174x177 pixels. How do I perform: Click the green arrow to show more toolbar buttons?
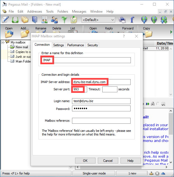click(x=171, y=32)
